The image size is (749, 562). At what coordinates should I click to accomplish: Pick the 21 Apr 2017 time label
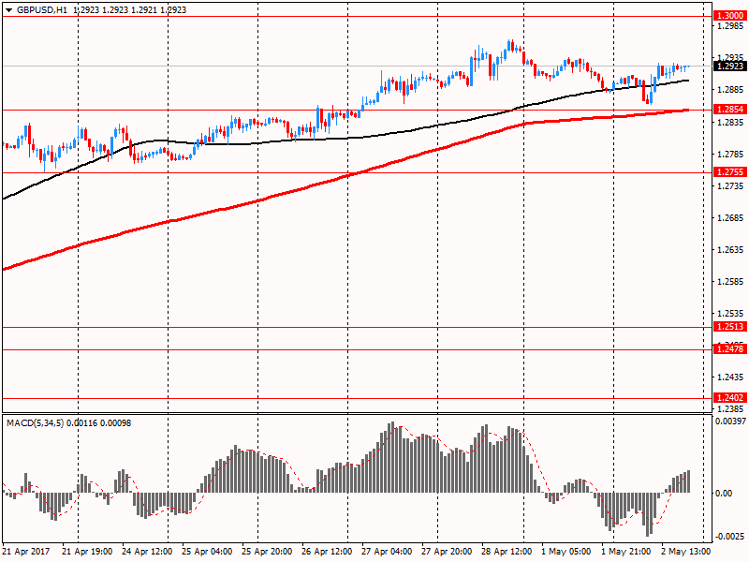(x=28, y=552)
